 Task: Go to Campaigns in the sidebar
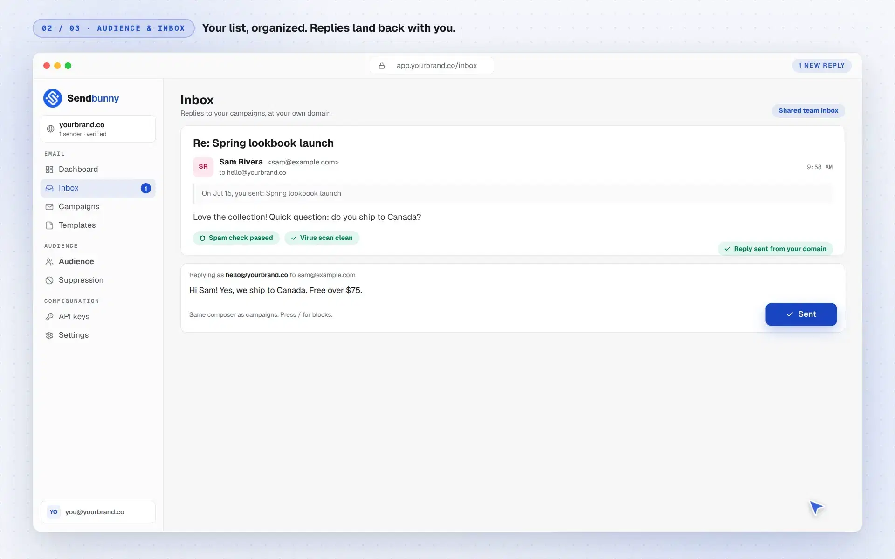[x=98, y=207]
